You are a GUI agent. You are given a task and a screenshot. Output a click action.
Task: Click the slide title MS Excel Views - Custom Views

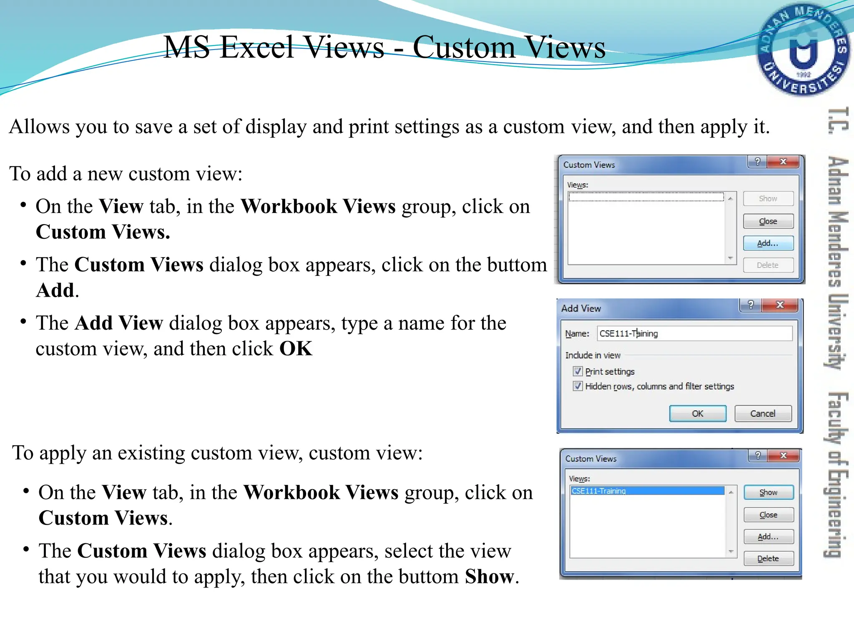(x=384, y=47)
